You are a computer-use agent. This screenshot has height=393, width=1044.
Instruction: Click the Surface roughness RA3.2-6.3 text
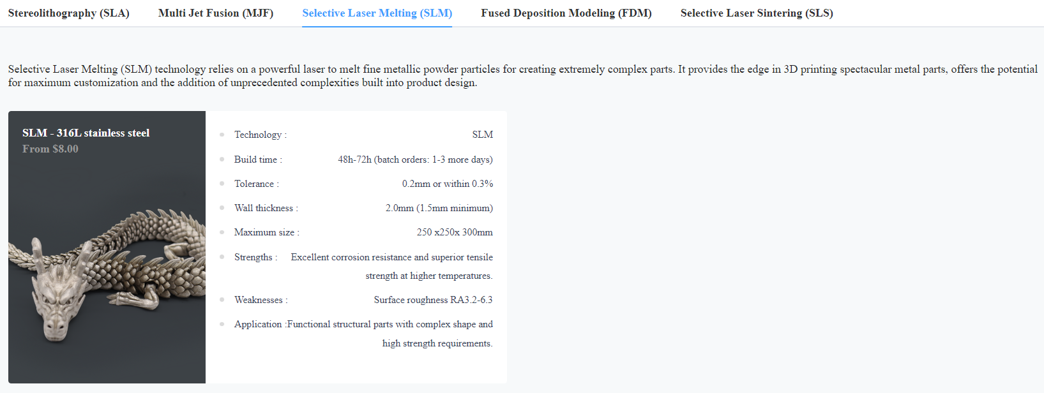coord(434,300)
